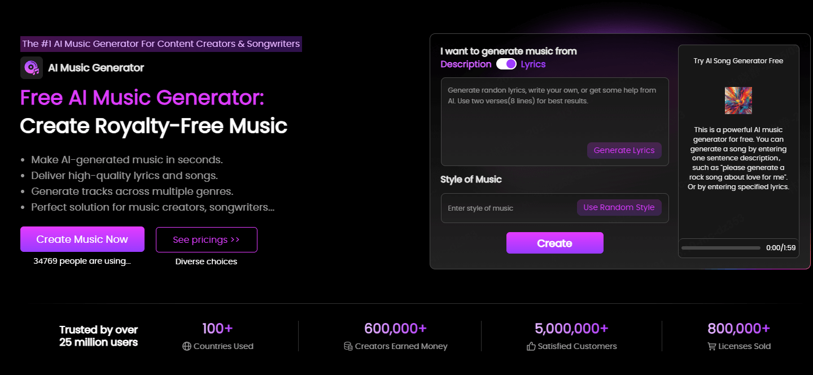Click the #1 AI Music Generator banner text
The image size is (813, 375).
[161, 43]
